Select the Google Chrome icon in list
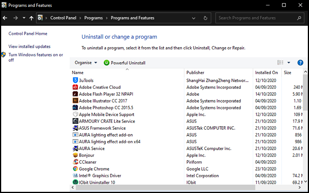The image size is (309, 193). (x=75, y=169)
